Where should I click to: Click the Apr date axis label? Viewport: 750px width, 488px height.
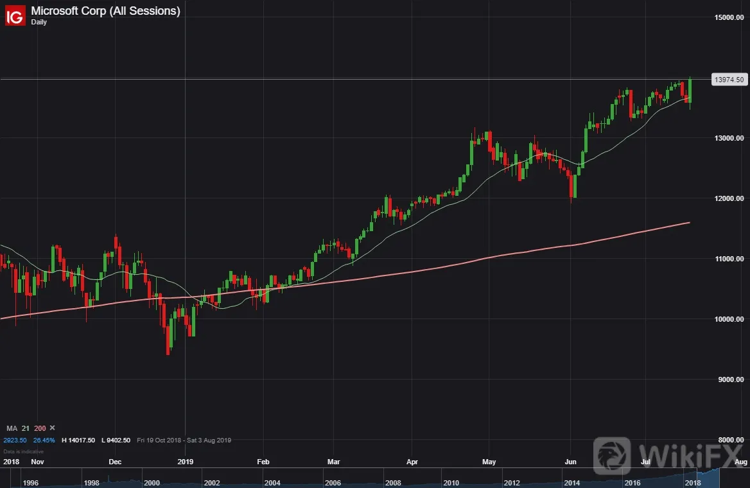coord(412,462)
